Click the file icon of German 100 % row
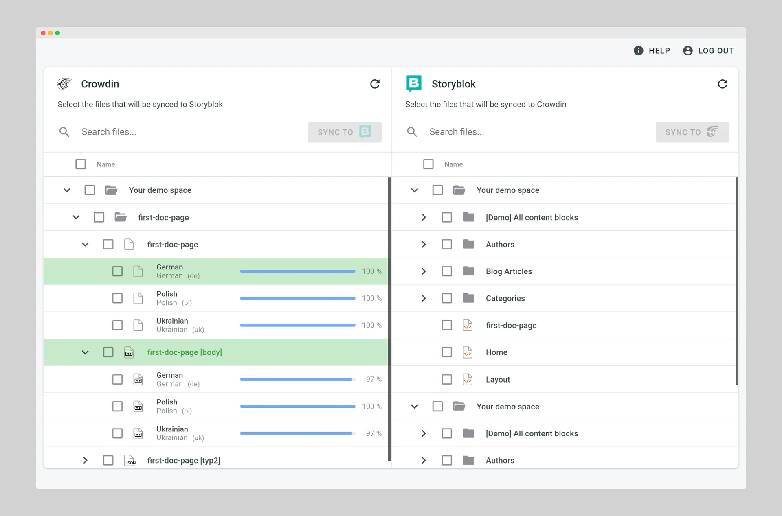The image size is (782, 516). click(138, 271)
